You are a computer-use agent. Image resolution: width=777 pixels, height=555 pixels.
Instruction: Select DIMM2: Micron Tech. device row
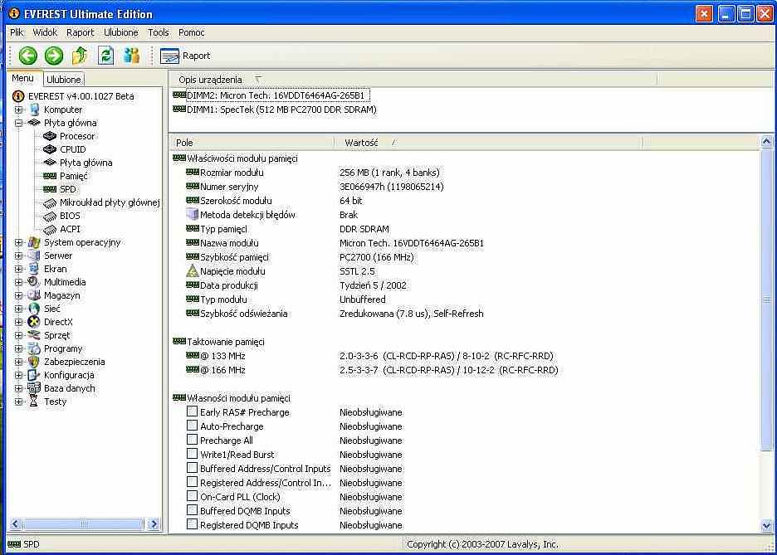(x=271, y=95)
